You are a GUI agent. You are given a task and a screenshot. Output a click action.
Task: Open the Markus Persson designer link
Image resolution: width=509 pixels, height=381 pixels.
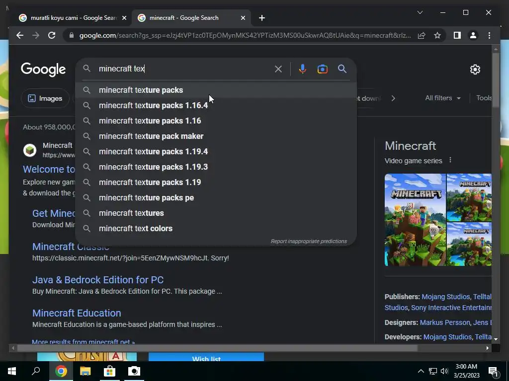click(445, 322)
